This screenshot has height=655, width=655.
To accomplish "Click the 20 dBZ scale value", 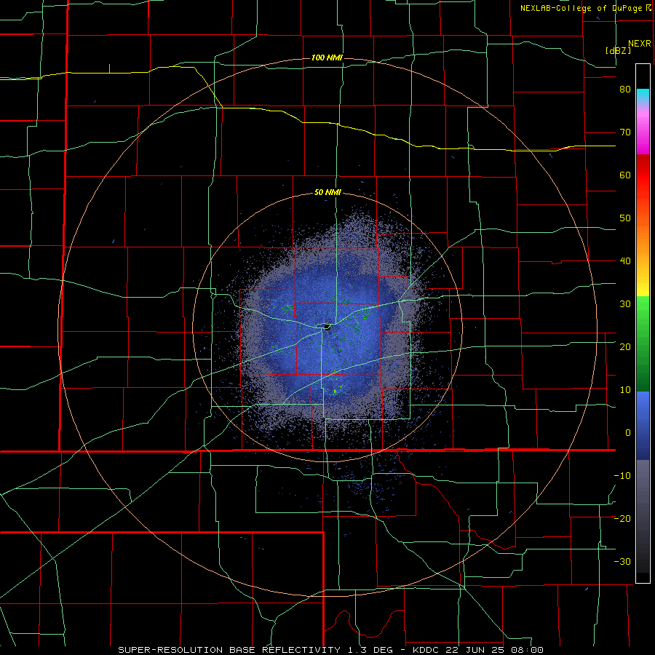I will point(625,347).
